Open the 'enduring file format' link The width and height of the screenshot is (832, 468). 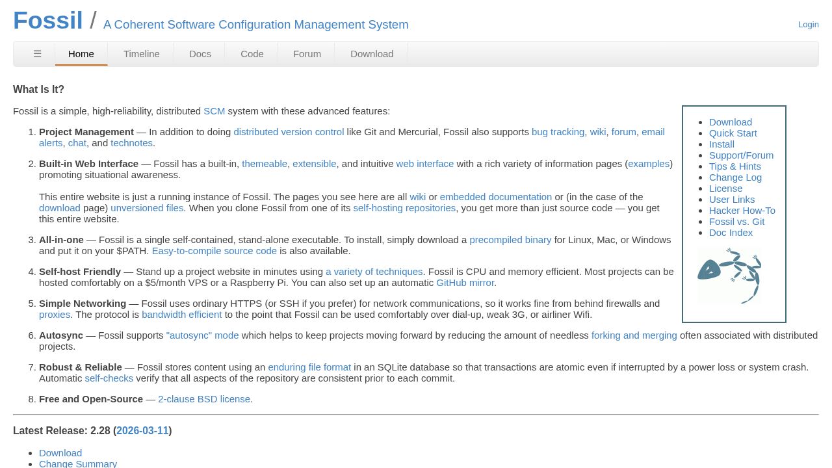[x=309, y=367]
